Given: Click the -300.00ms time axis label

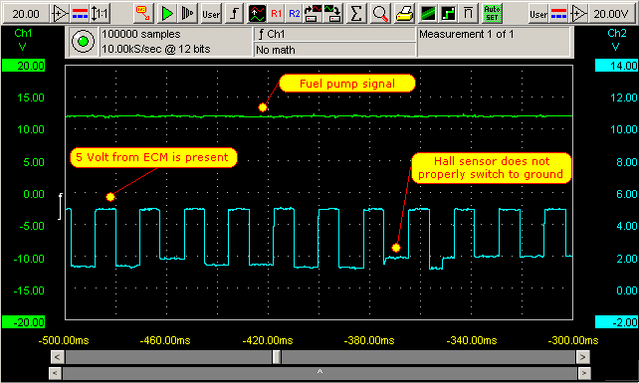Looking at the screenshot, I should click(573, 340).
